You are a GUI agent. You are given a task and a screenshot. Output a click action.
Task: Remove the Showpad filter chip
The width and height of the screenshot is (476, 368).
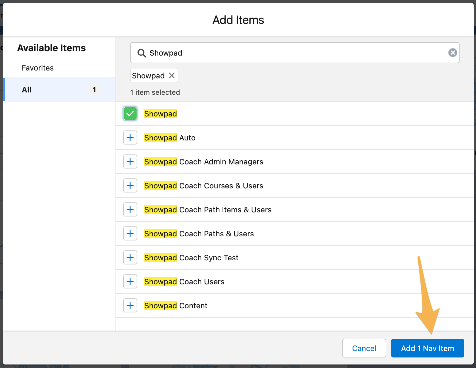[172, 75]
